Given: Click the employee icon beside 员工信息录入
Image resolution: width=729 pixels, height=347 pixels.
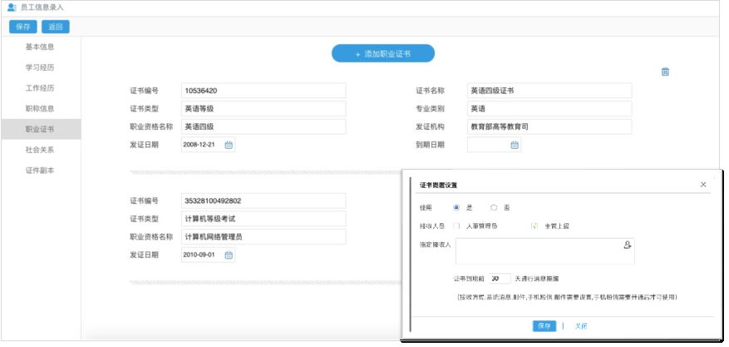Looking at the screenshot, I should 12,7.
